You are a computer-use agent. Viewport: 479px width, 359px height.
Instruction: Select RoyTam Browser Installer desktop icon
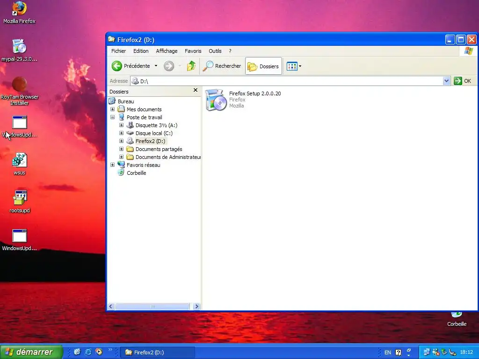point(19,91)
